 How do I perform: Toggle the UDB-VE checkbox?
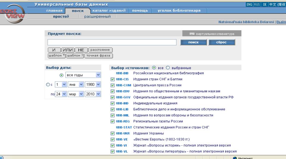point(113,139)
